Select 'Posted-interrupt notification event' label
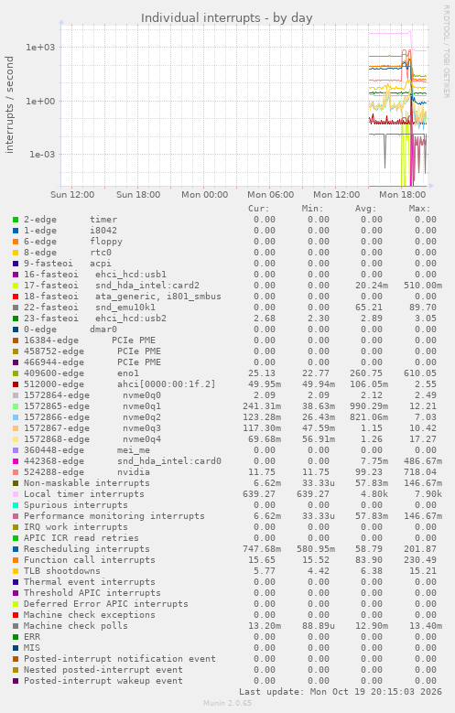455x713 pixels. tap(120, 659)
